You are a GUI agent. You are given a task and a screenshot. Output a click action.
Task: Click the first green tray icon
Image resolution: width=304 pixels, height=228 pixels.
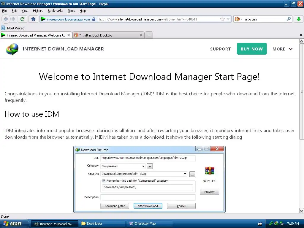point(271,224)
